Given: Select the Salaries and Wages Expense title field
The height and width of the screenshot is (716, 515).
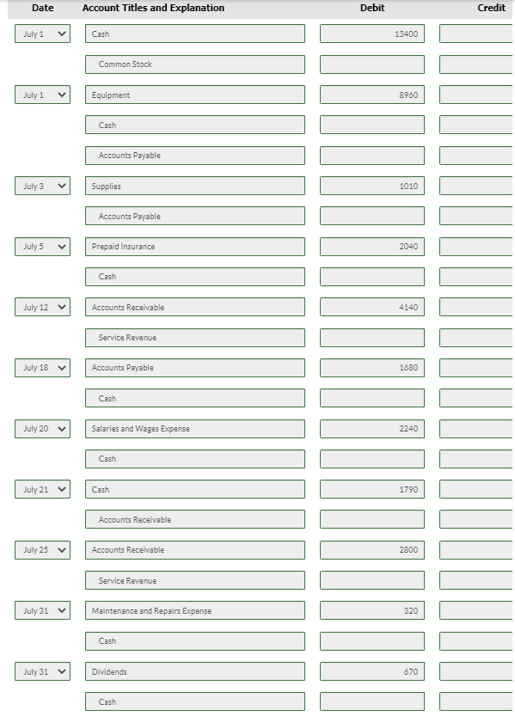Looking at the screenshot, I should [x=193, y=428].
